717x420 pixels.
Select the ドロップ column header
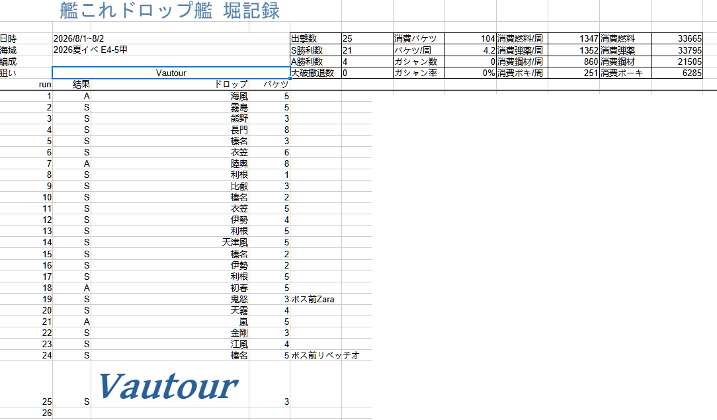click(x=169, y=84)
